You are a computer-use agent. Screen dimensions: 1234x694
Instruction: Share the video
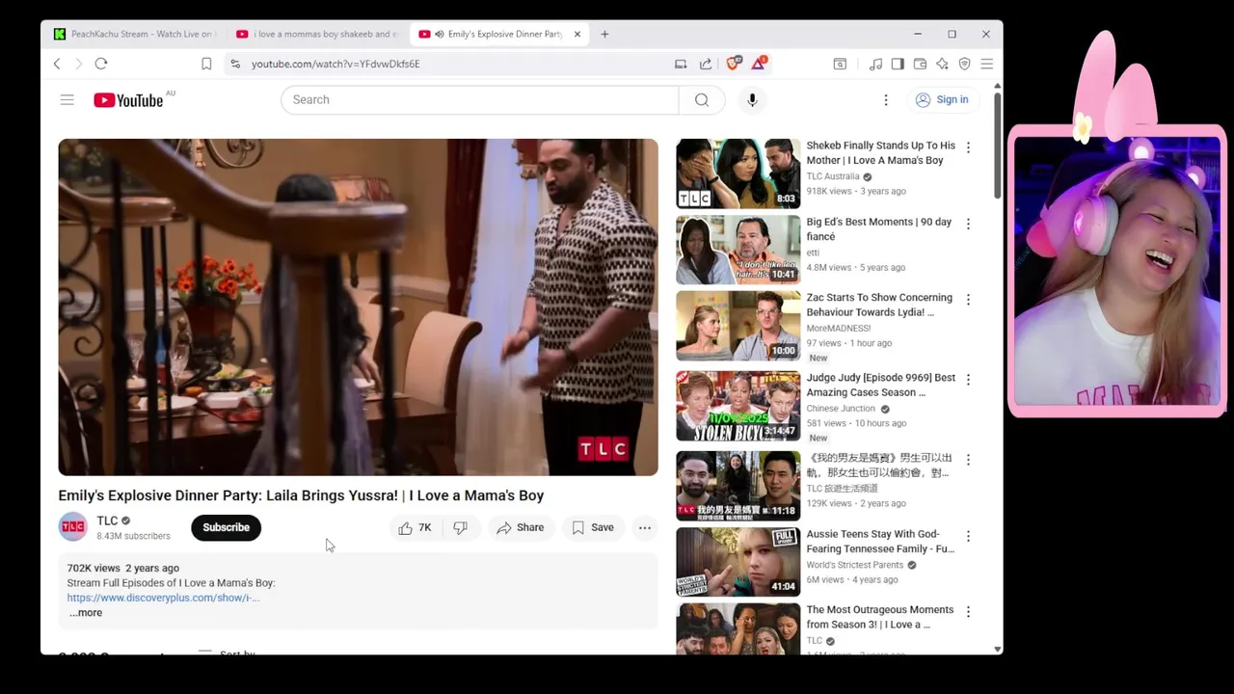[521, 527]
